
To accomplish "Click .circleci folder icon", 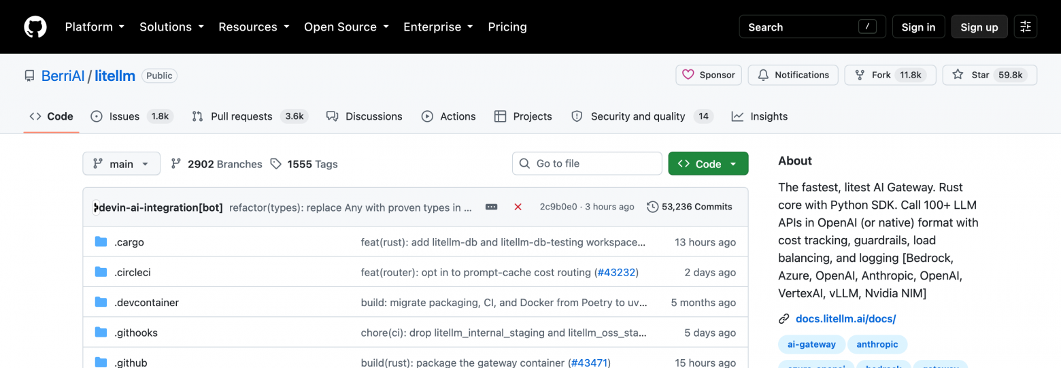I will pyautogui.click(x=101, y=271).
